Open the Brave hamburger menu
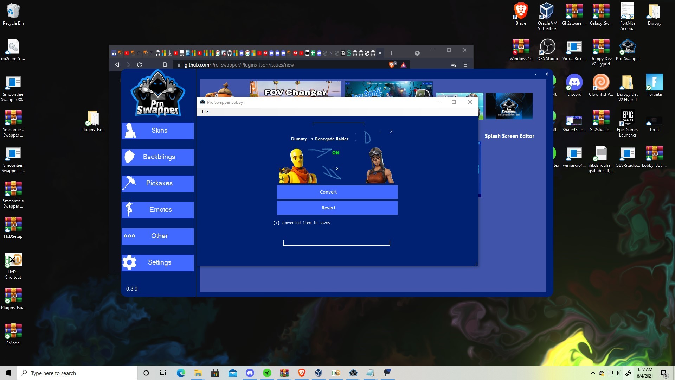This screenshot has width=675, height=380. pyautogui.click(x=465, y=65)
